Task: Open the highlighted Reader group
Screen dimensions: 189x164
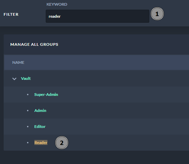Action: pos(41,143)
